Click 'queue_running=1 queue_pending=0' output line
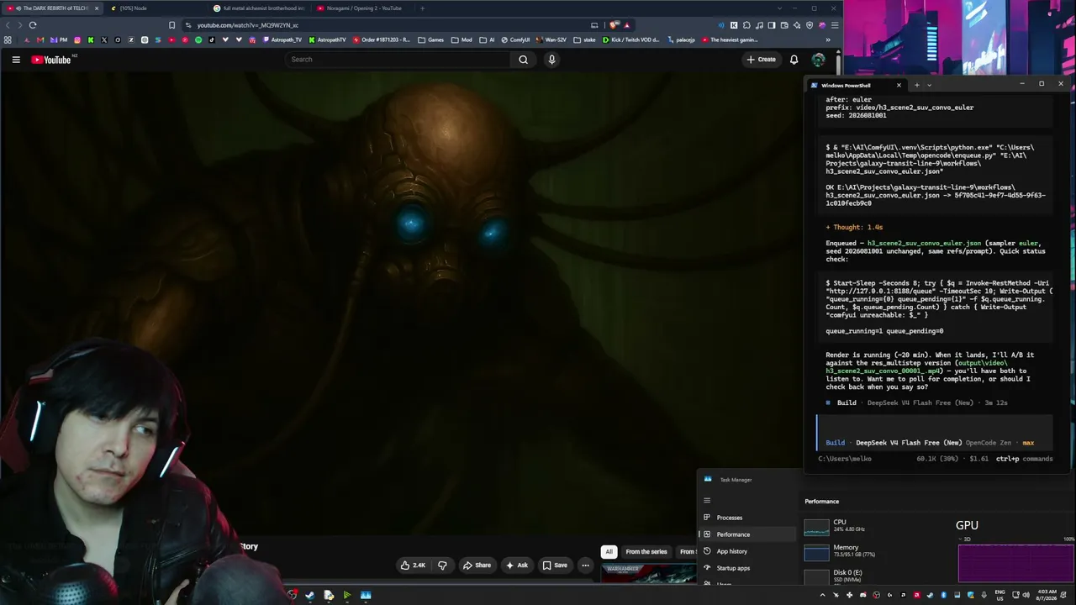The height and width of the screenshot is (605, 1076). pos(884,331)
